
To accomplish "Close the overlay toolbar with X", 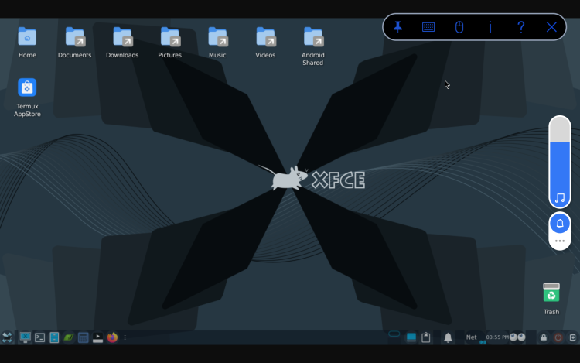I will (x=551, y=27).
